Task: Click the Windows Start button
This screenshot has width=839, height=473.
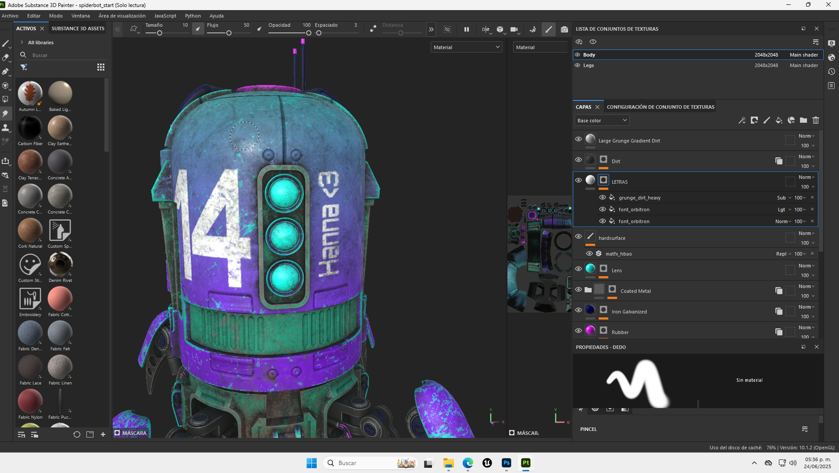Action: coord(311,463)
